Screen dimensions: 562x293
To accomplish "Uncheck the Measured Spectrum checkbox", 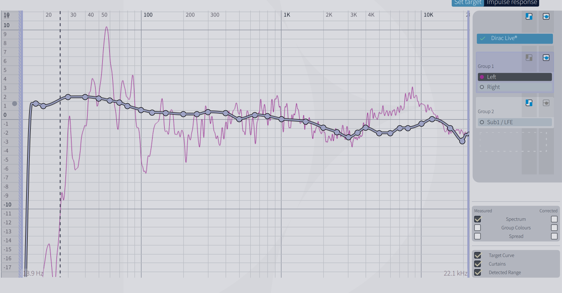I will [x=477, y=219].
